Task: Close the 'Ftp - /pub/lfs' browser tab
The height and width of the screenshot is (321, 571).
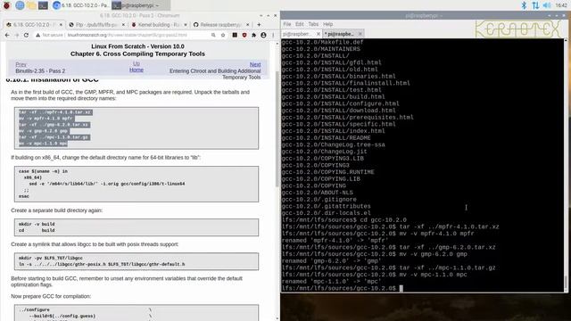Action: (123, 24)
